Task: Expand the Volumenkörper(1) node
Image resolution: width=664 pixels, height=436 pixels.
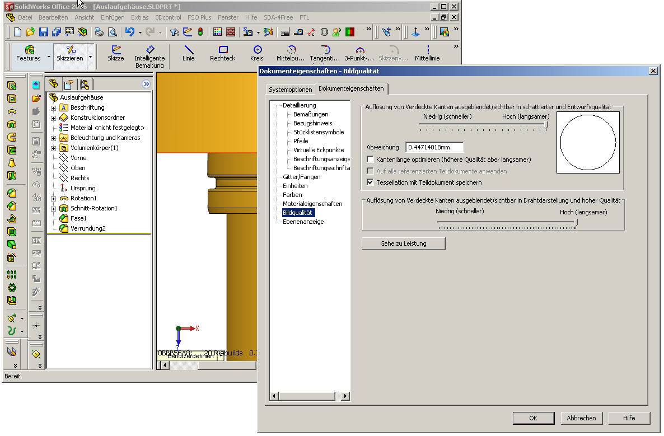Action: coord(53,148)
